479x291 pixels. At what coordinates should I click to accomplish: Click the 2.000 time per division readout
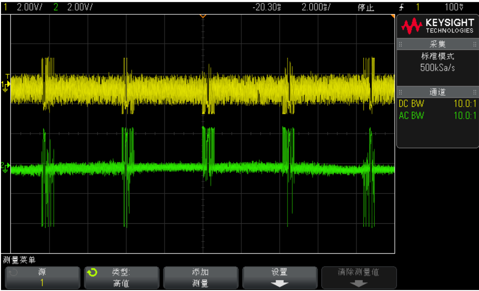(316, 7)
